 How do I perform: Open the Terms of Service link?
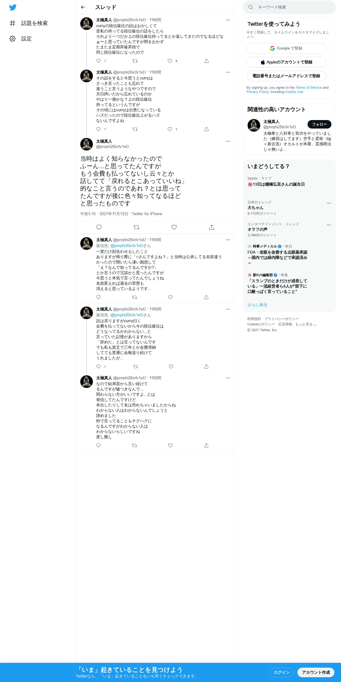point(309,88)
